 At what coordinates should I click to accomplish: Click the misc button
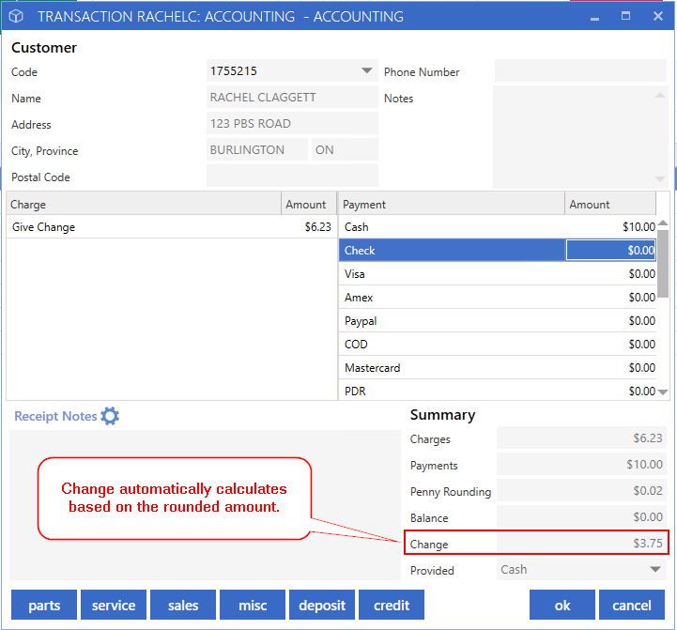click(253, 605)
